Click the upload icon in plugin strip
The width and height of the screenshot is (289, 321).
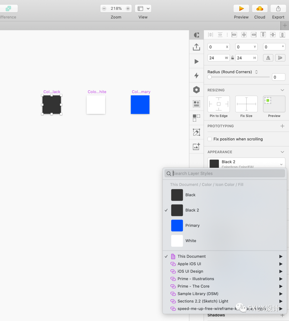[196, 47]
